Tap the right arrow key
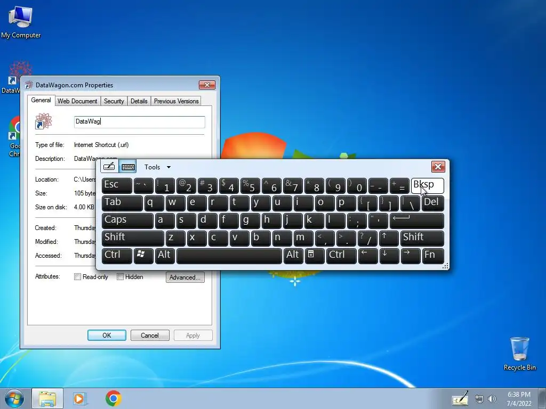 click(x=411, y=256)
